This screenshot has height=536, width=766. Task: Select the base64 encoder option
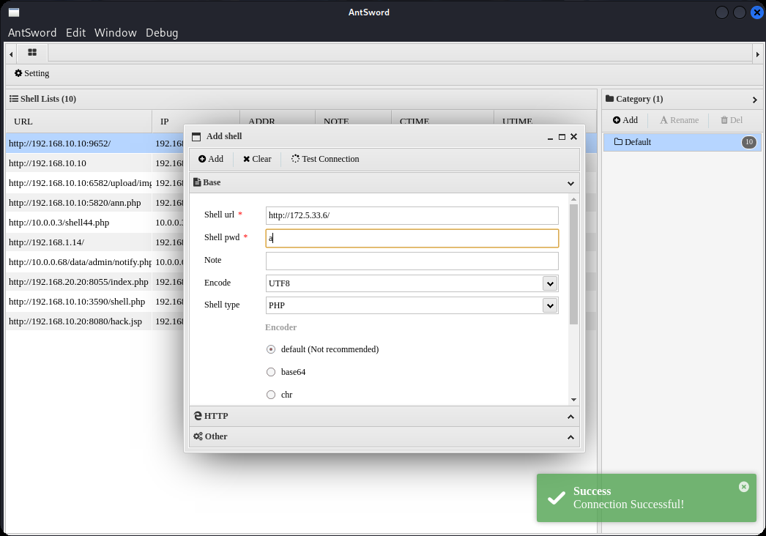[x=271, y=372]
